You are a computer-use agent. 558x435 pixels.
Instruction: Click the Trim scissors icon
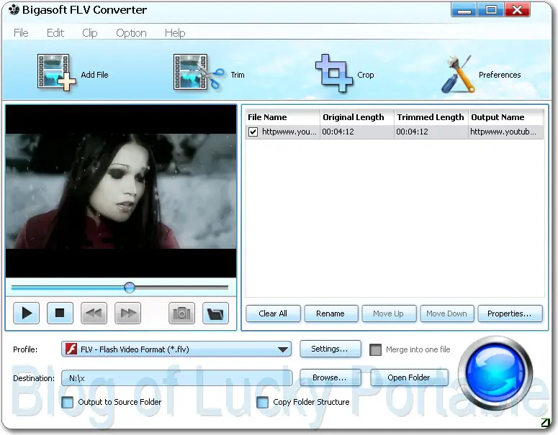tap(199, 72)
